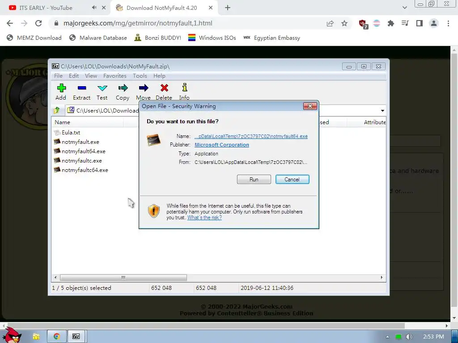Click the Share page icon in address bar
Screen dimensions: 458x343
[330, 23]
